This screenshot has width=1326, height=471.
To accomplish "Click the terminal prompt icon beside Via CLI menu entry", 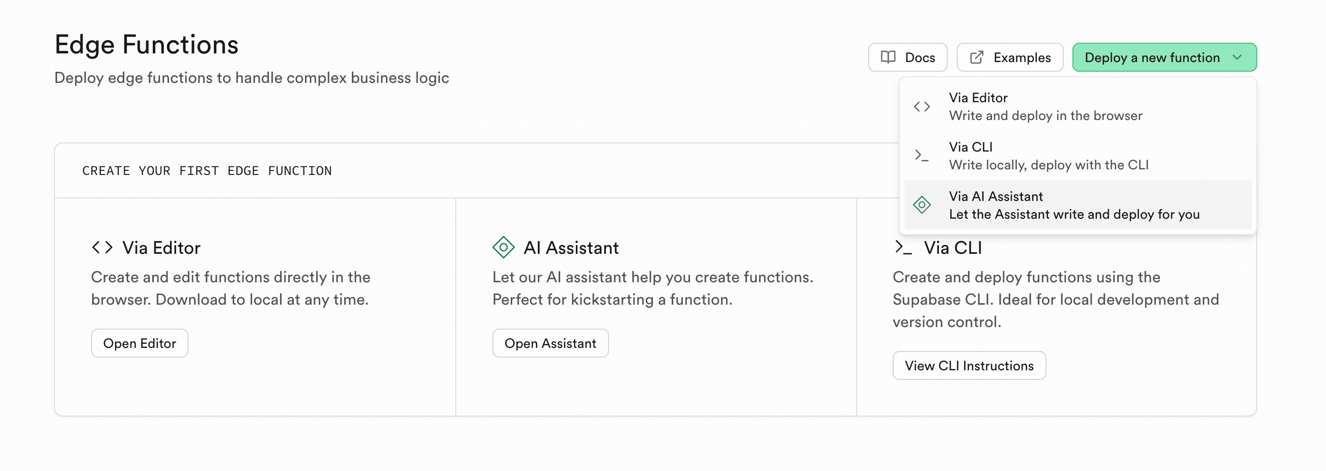I will [922, 155].
